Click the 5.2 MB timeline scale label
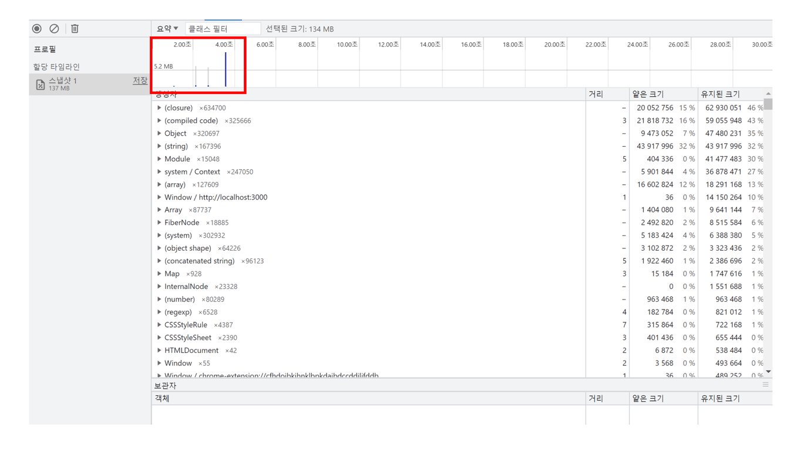This screenshot has height=451, width=800. click(163, 66)
